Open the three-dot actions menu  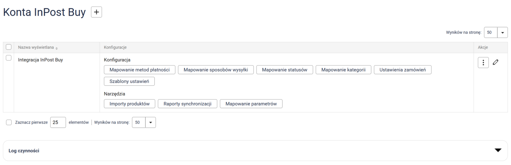pyautogui.click(x=483, y=63)
